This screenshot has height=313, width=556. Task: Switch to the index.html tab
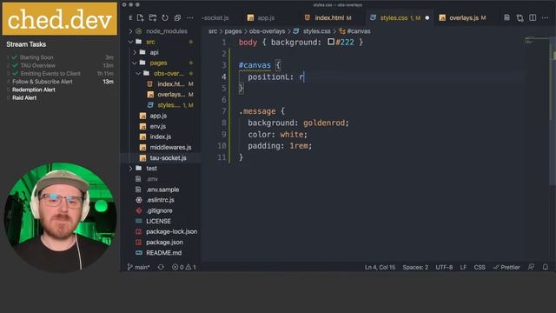pos(328,17)
